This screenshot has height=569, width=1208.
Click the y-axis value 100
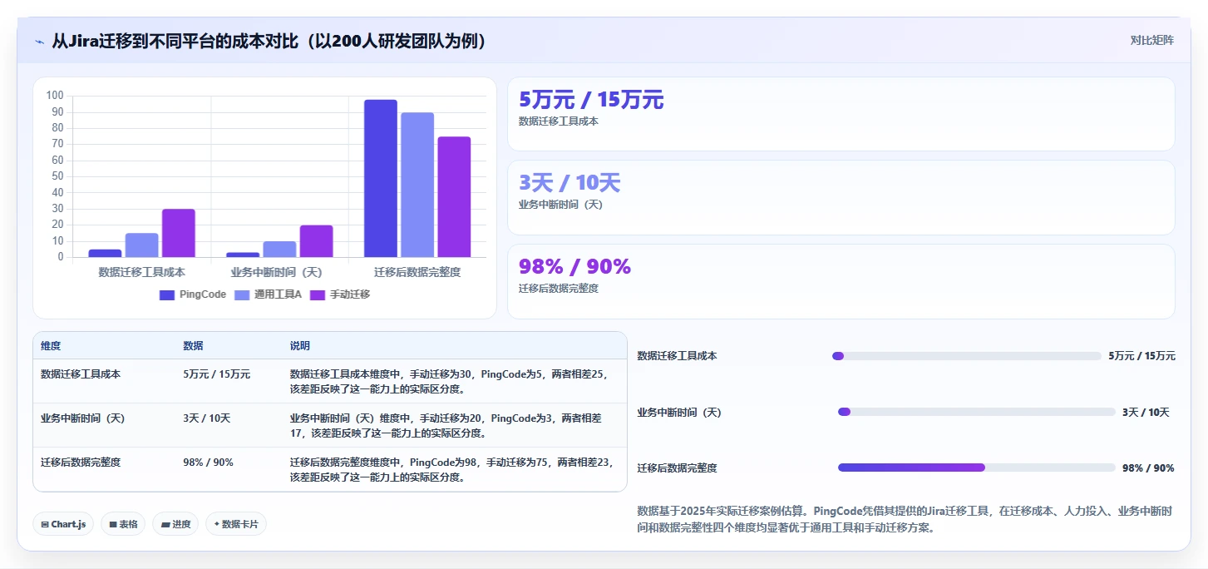[x=55, y=96]
